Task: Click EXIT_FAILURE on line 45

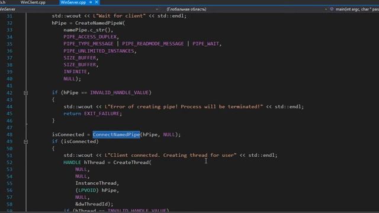Action: [x=102, y=114]
